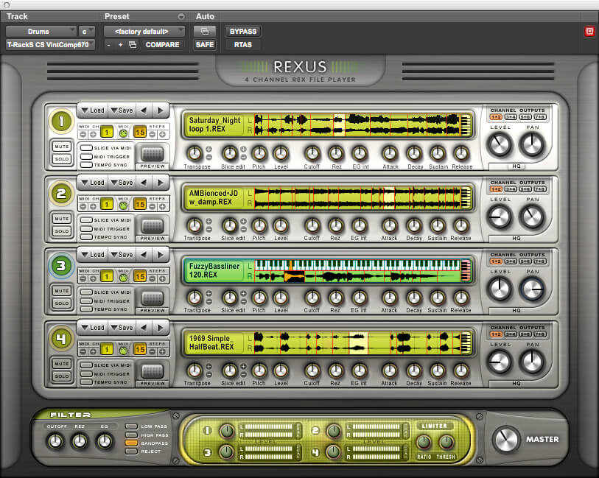Image resolution: width=599 pixels, height=478 pixels.
Task: Click the COMPARE button
Action: pyautogui.click(x=162, y=45)
